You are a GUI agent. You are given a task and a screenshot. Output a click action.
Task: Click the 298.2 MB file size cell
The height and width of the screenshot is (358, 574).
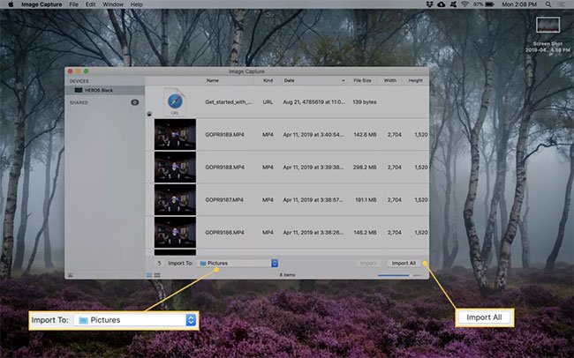click(x=365, y=168)
